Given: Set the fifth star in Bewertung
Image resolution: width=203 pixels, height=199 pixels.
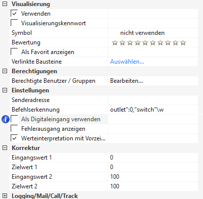Looking at the screenshot, I should point(145,43).
